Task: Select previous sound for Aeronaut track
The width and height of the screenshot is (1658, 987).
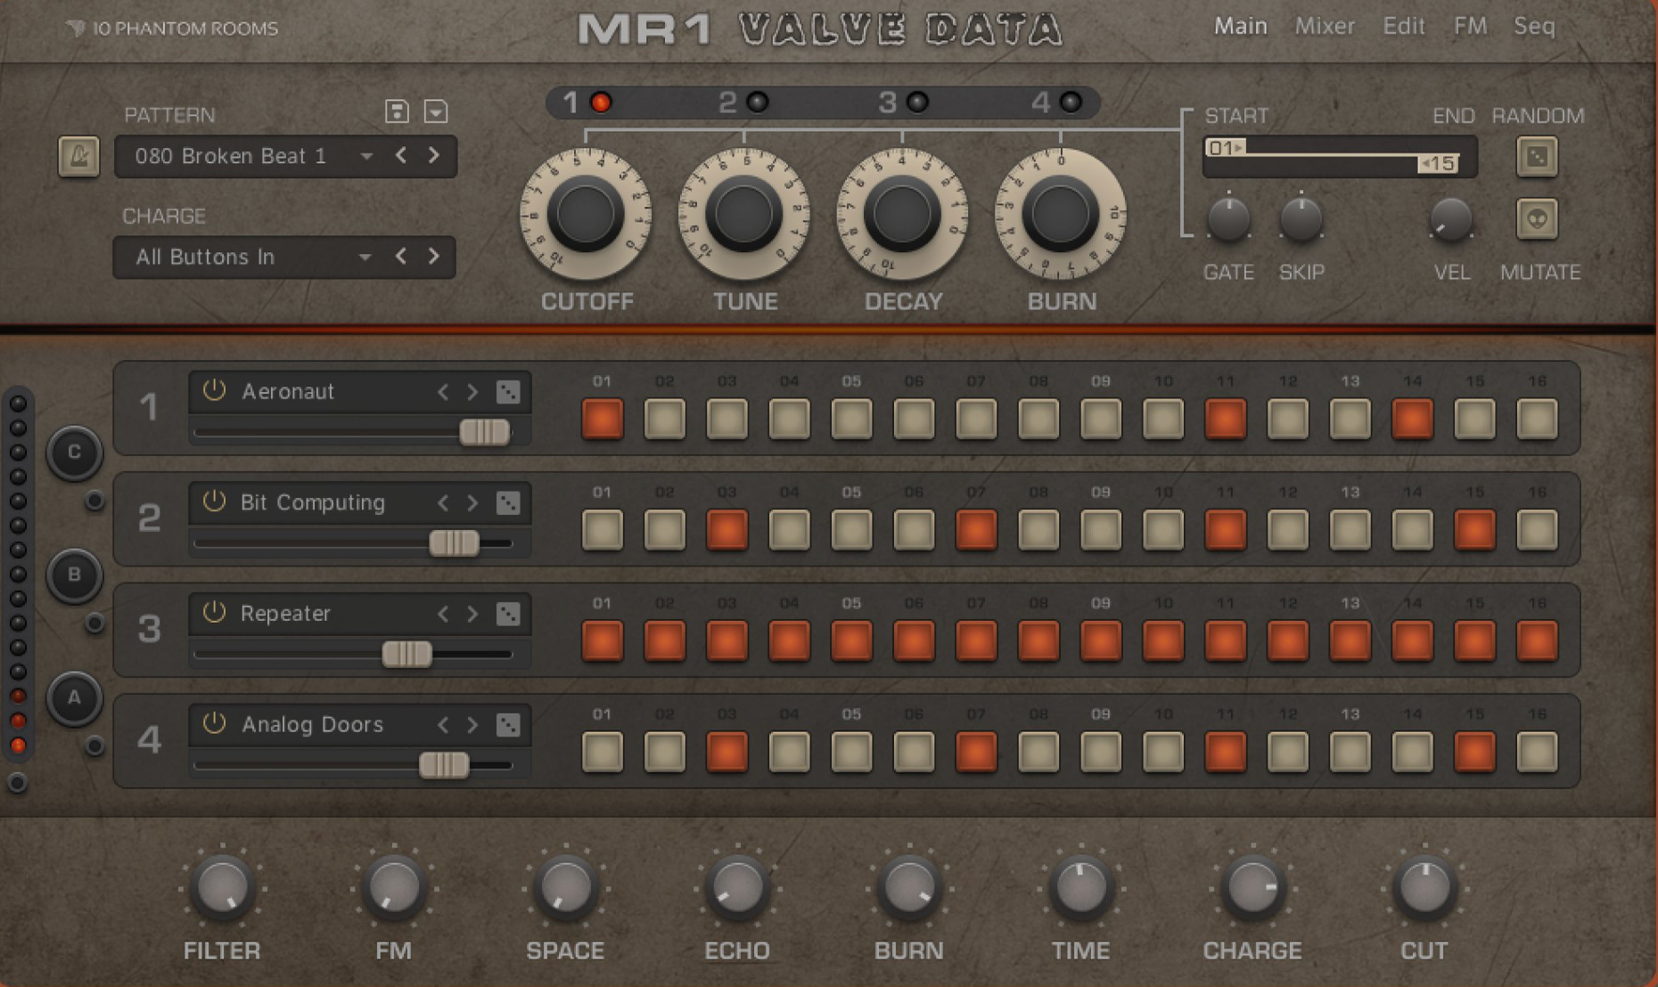Action: [x=443, y=392]
